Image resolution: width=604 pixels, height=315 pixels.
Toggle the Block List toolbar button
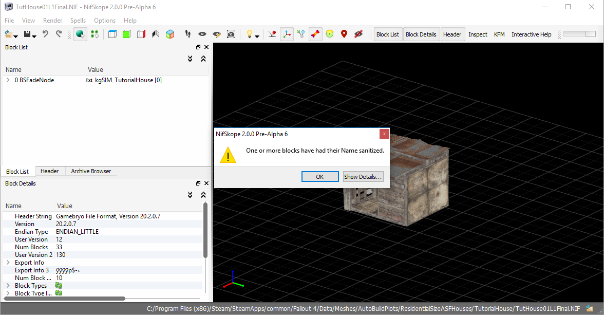(387, 34)
